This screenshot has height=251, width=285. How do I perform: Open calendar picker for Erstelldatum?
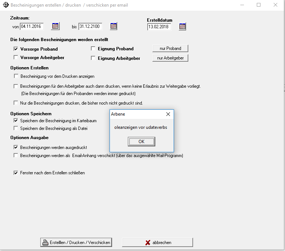[182, 26]
